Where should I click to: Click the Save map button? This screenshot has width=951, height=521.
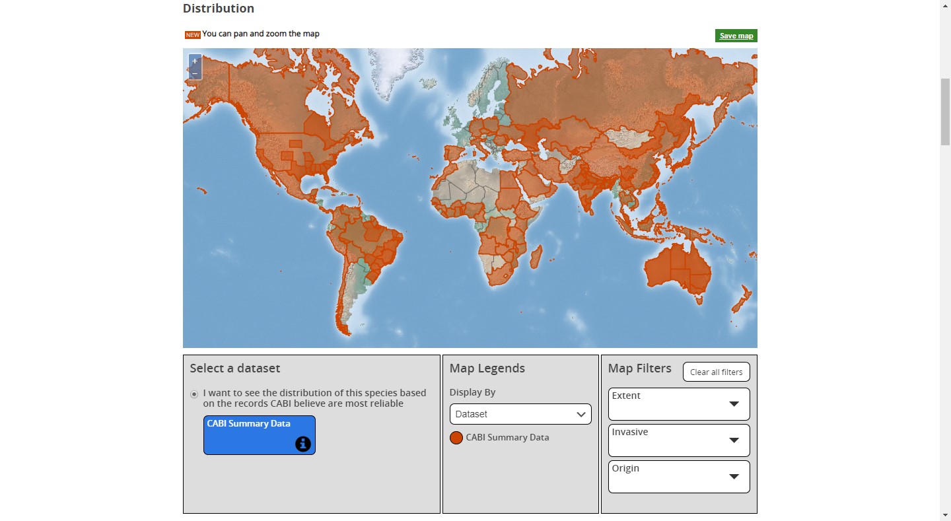pyautogui.click(x=736, y=36)
